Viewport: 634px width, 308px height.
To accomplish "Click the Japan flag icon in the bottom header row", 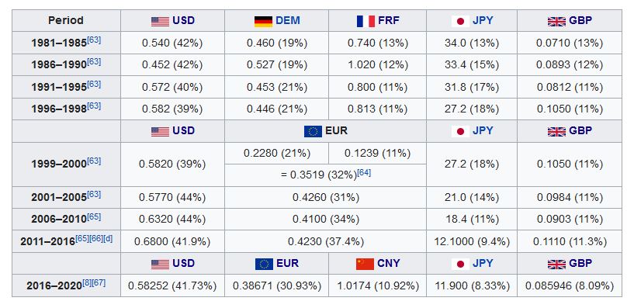I will 460,264.
